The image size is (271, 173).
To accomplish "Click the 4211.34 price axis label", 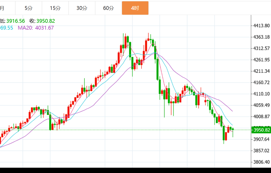I will [x=261, y=71].
